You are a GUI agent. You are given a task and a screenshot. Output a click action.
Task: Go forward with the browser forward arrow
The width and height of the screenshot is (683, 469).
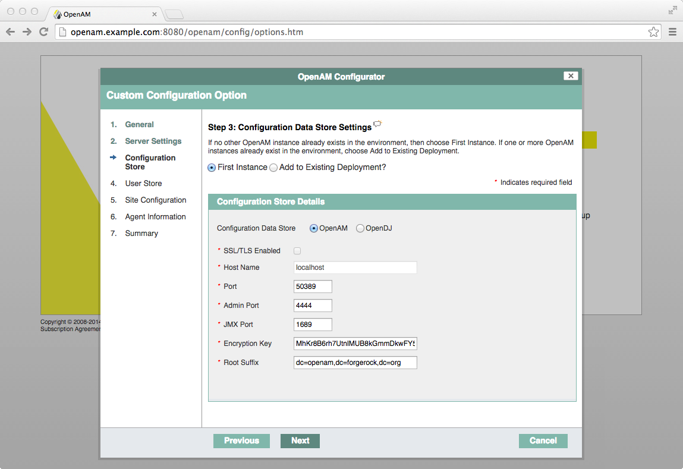point(27,32)
